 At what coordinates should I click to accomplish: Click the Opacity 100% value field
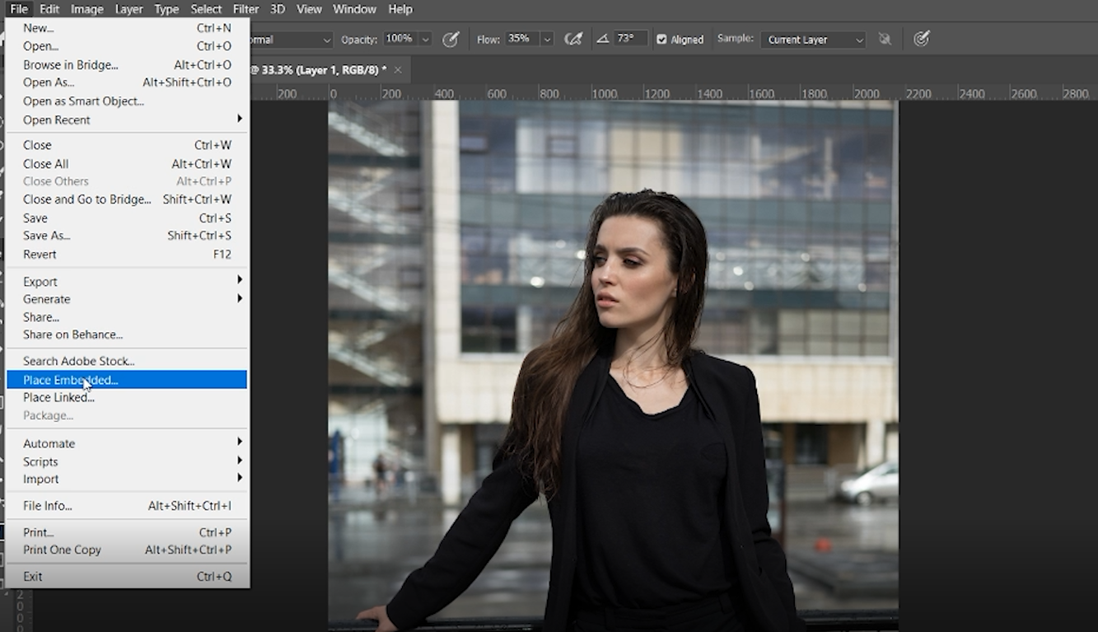coord(399,40)
